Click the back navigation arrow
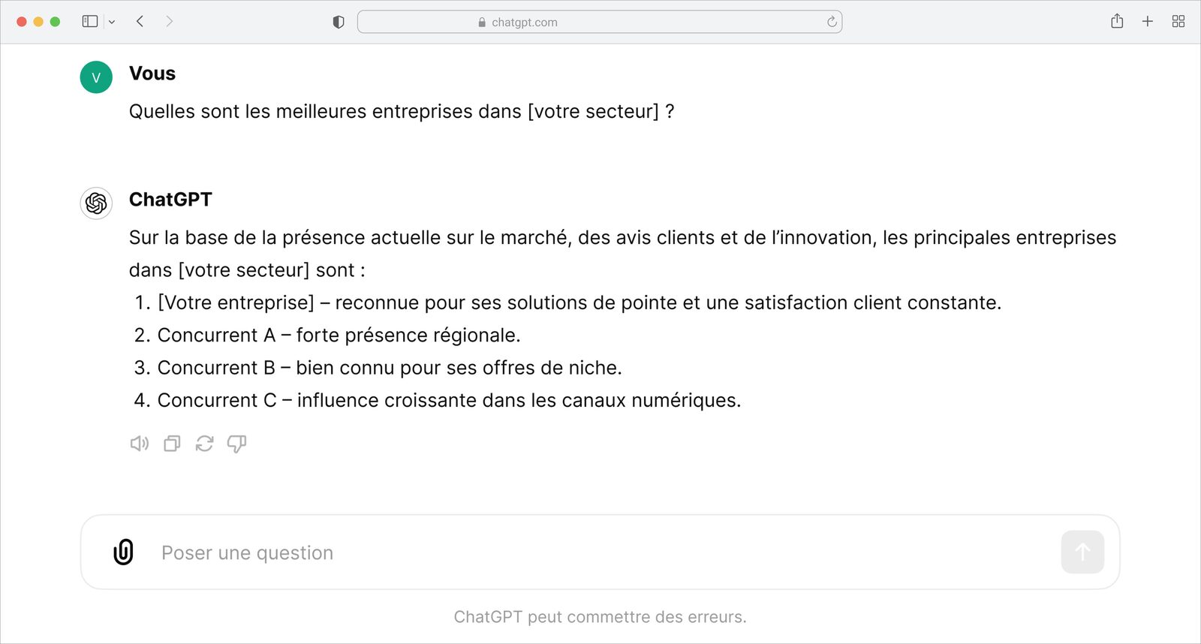1201x644 pixels. (x=140, y=22)
